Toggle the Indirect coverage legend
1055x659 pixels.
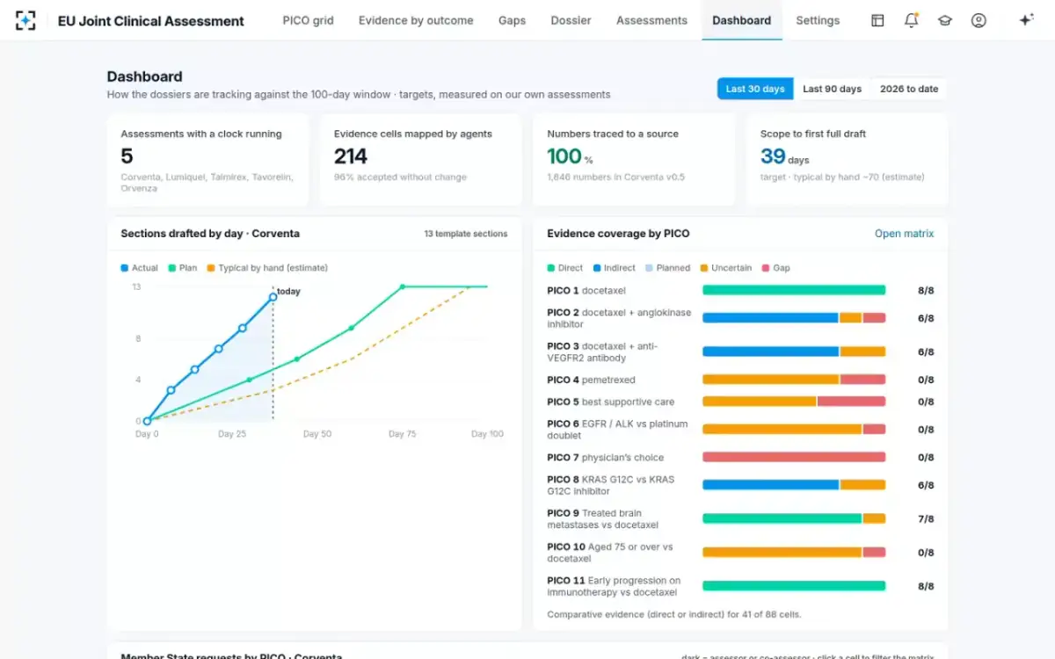pyautogui.click(x=614, y=268)
